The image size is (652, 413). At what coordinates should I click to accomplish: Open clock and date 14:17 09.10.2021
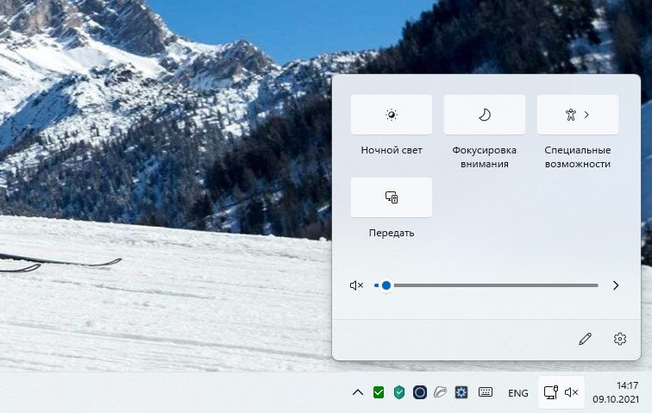pyautogui.click(x=616, y=392)
